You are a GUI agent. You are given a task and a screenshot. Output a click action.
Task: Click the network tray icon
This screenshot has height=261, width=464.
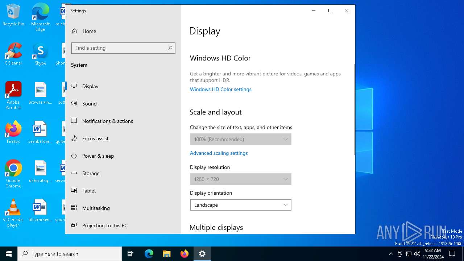[409, 254]
